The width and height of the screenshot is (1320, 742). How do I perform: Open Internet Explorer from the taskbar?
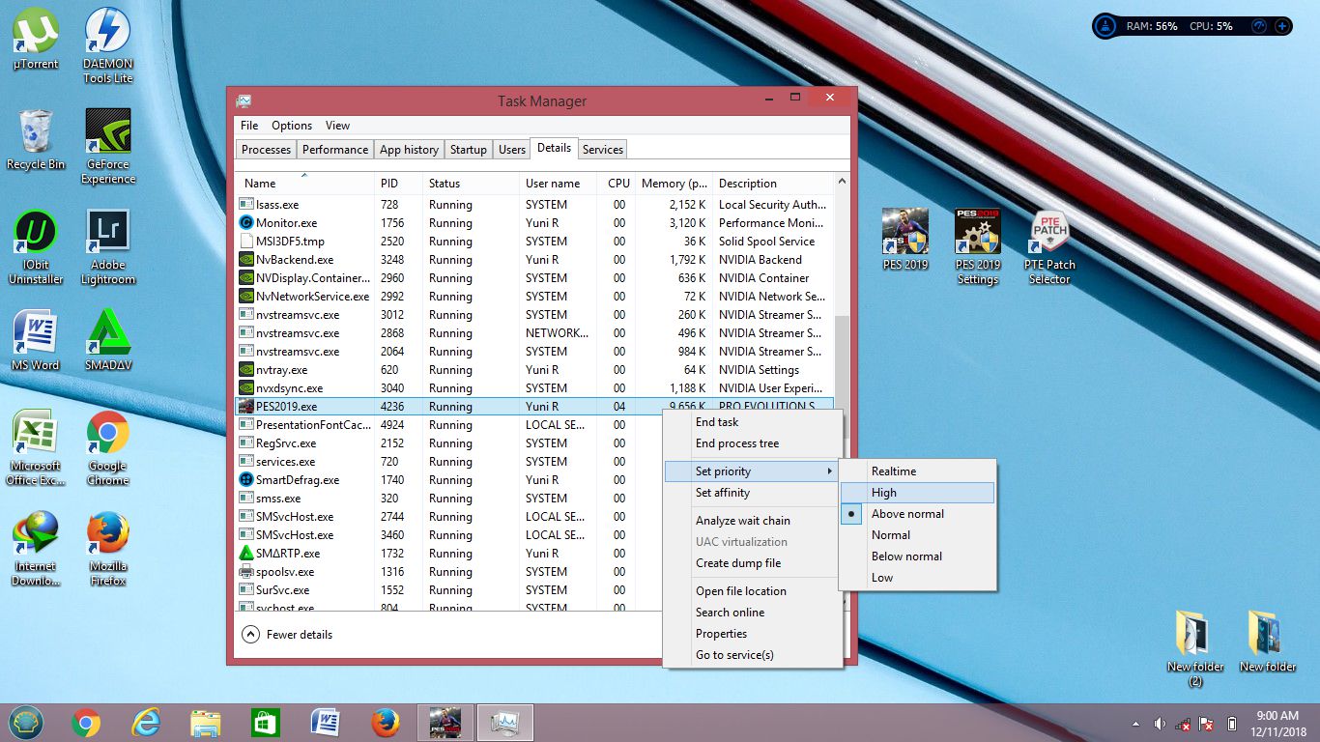pos(146,723)
